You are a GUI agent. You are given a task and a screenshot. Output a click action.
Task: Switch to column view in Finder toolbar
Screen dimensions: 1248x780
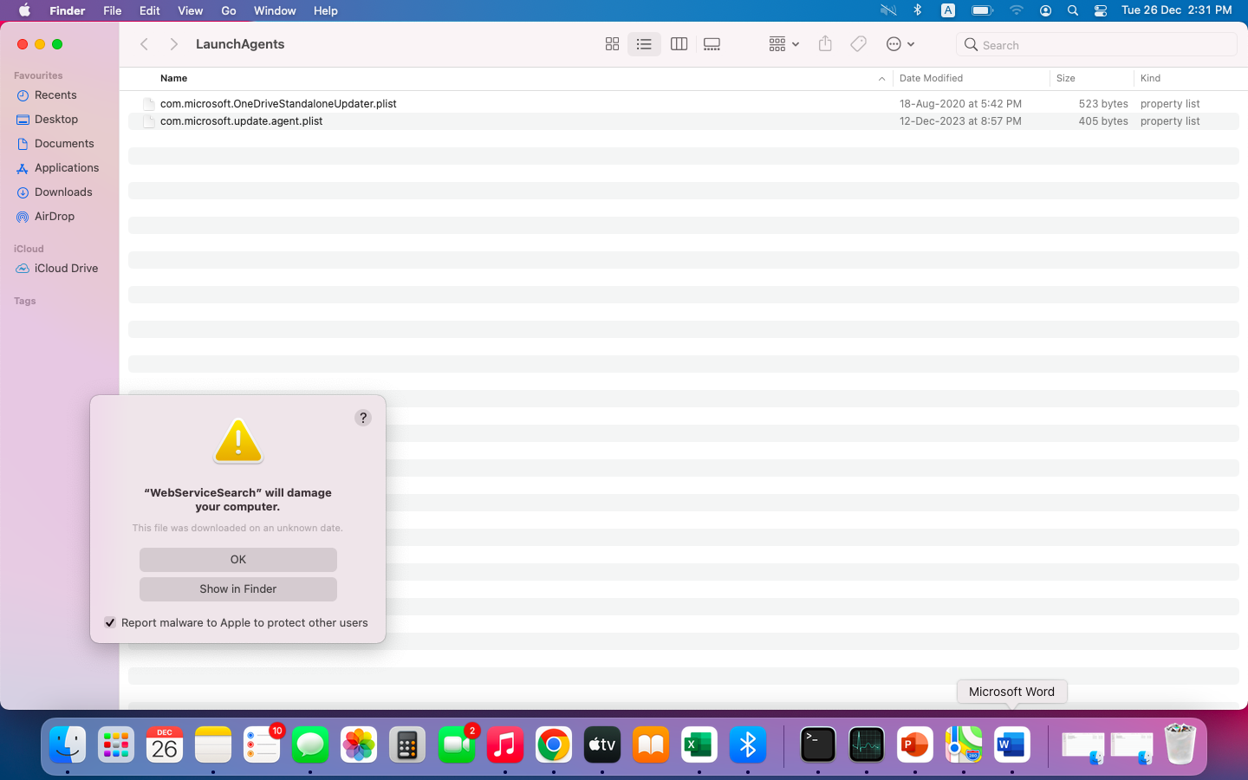pos(679,43)
